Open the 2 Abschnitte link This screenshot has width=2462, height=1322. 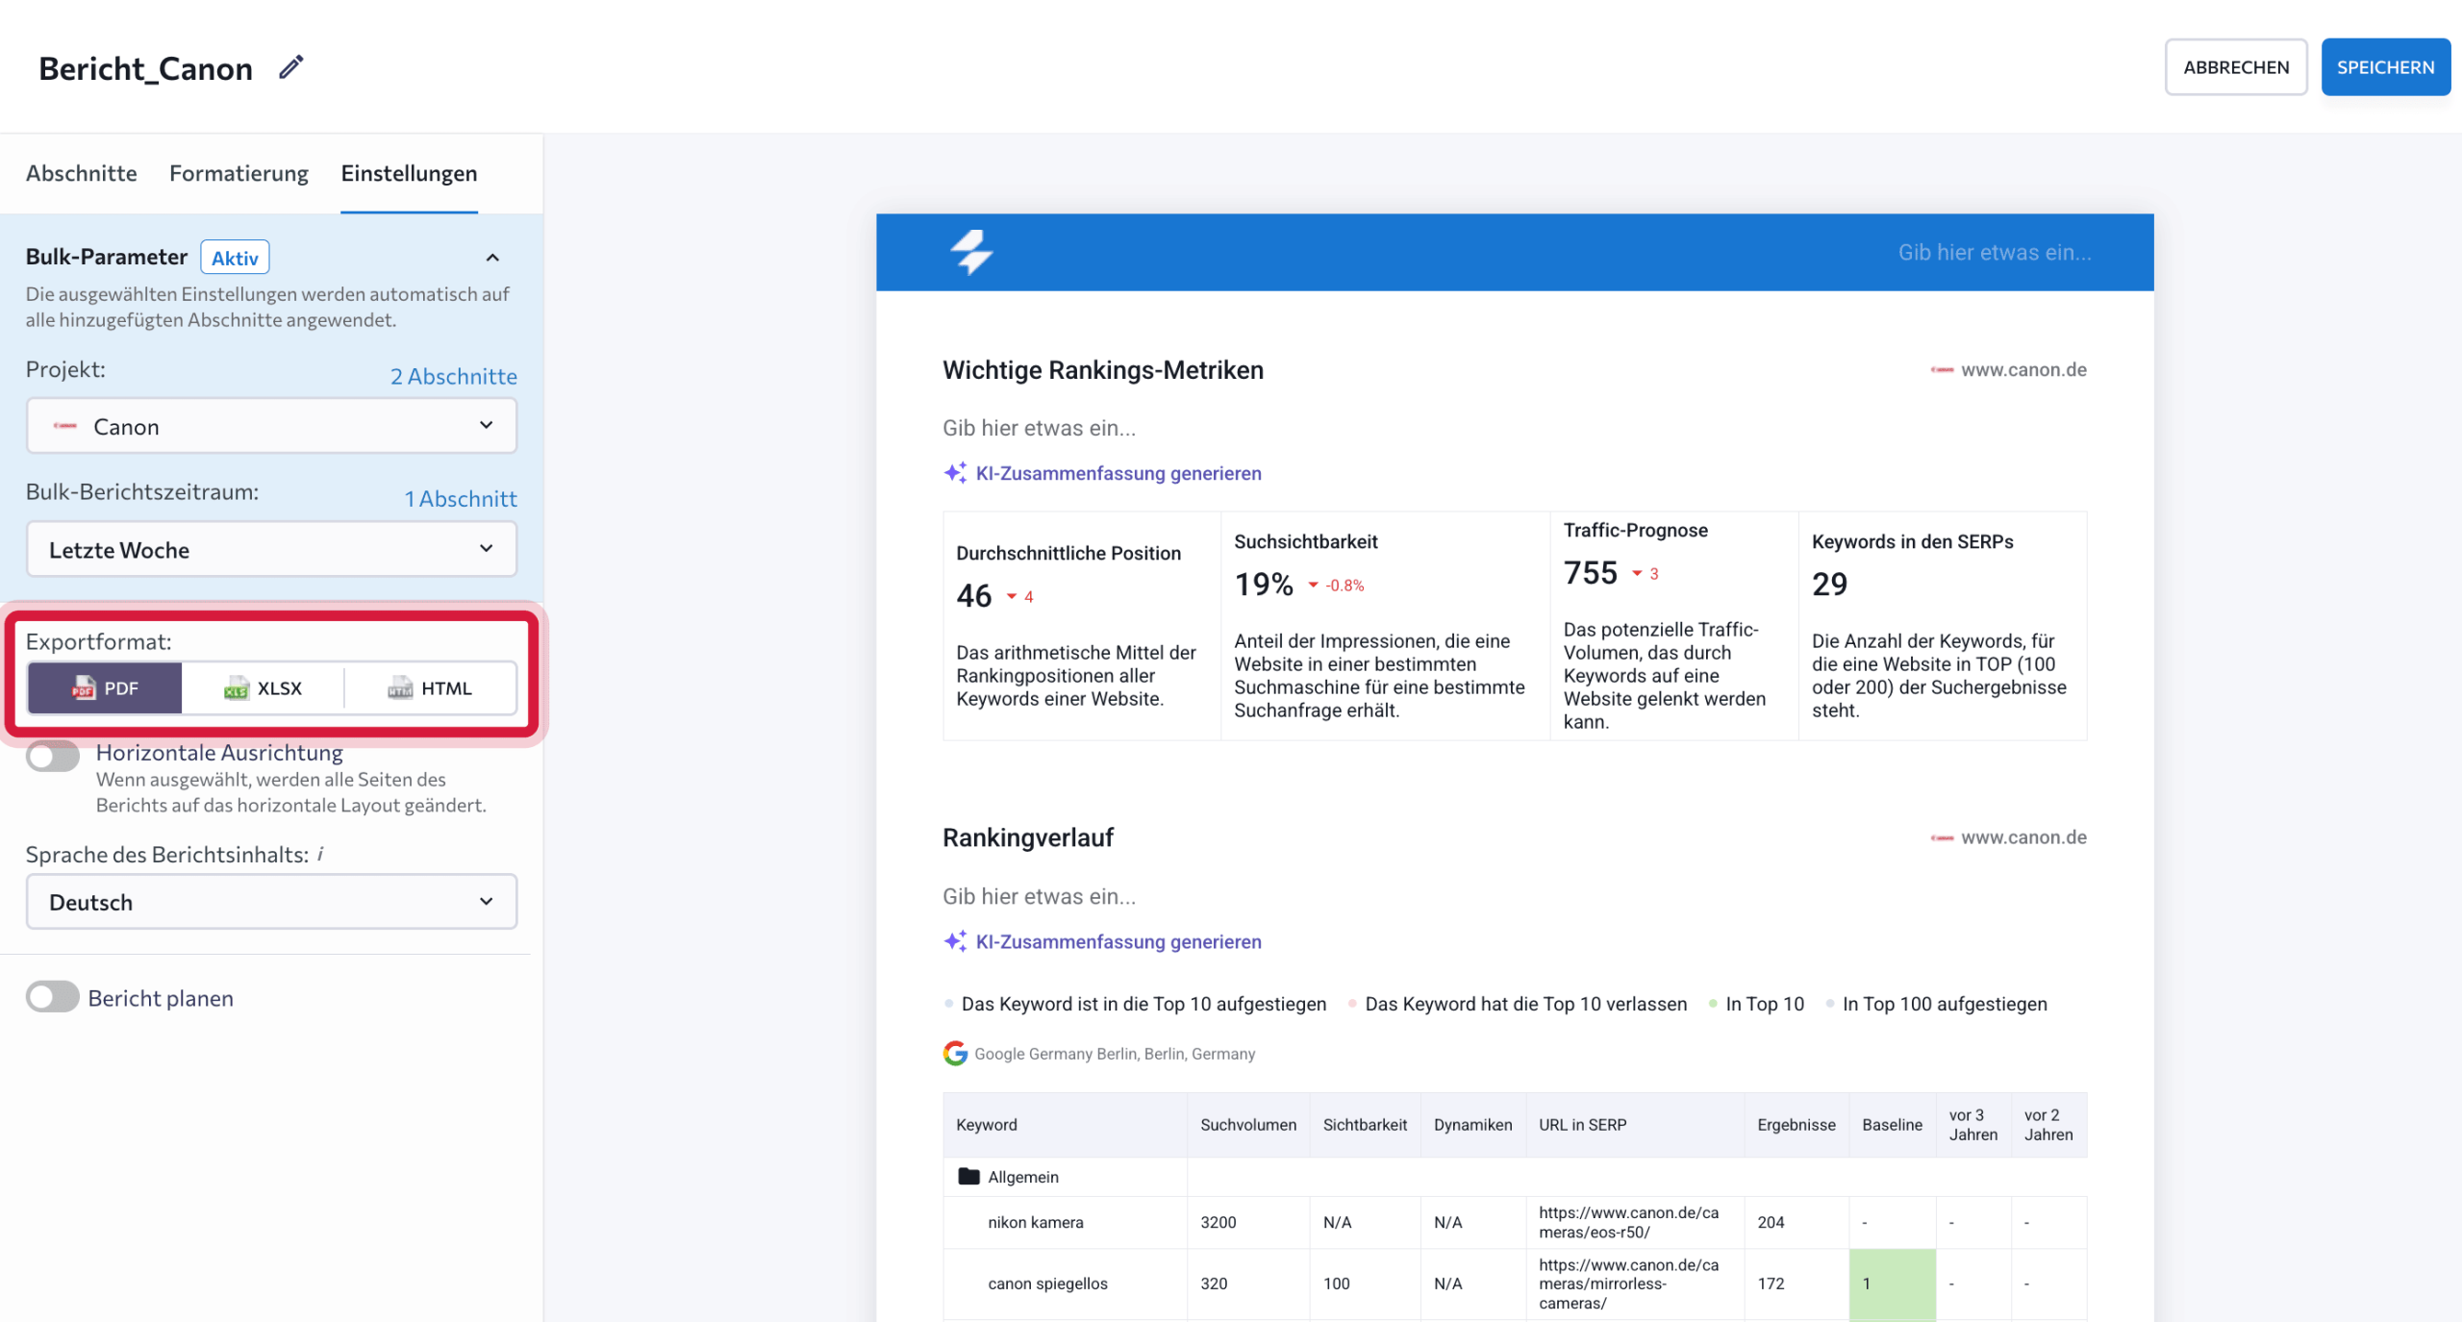click(x=454, y=376)
